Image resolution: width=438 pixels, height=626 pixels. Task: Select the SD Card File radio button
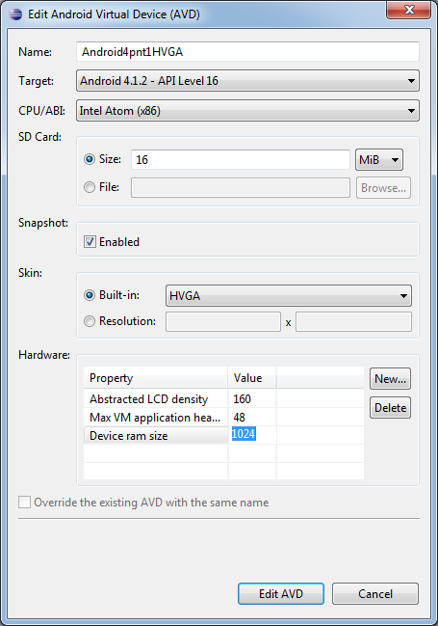pos(90,187)
